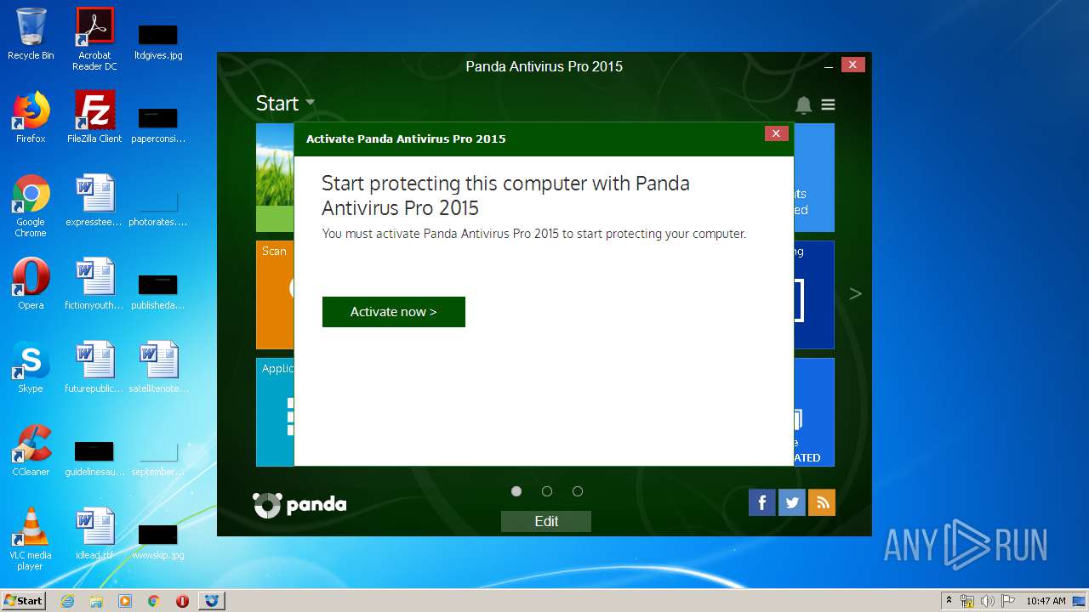Go to next tile page arrow
Image resolution: width=1089 pixels, height=612 pixels.
pyautogui.click(x=855, y=293)
